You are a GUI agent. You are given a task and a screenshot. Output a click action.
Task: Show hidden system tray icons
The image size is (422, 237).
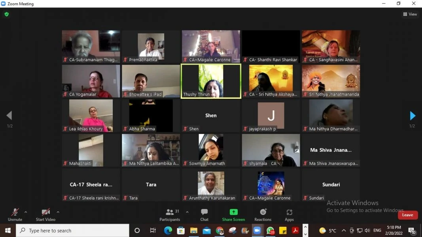click(x=344, y=231)
